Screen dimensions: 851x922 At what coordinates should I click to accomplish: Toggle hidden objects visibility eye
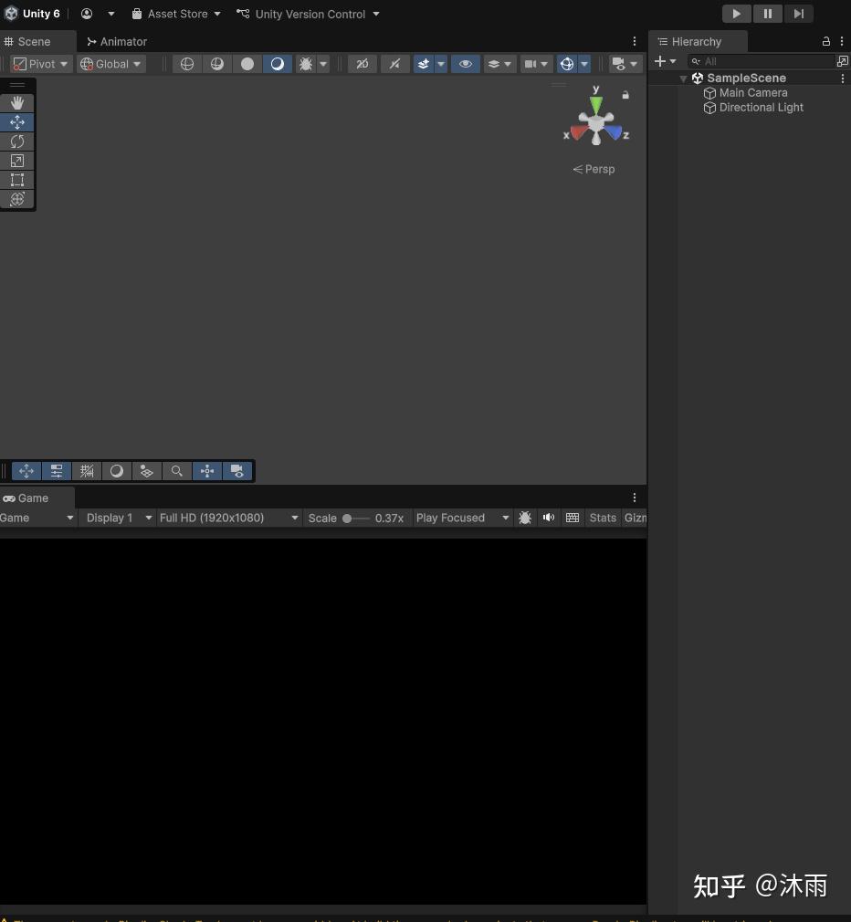coord(465,64)
